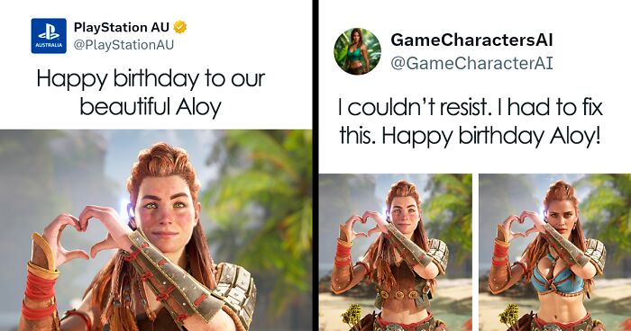Image resolution: width=631 pixels, height=331 pixels.
Task: Open the GameCharactersAI display name
Action: click(x=471, y=40)
